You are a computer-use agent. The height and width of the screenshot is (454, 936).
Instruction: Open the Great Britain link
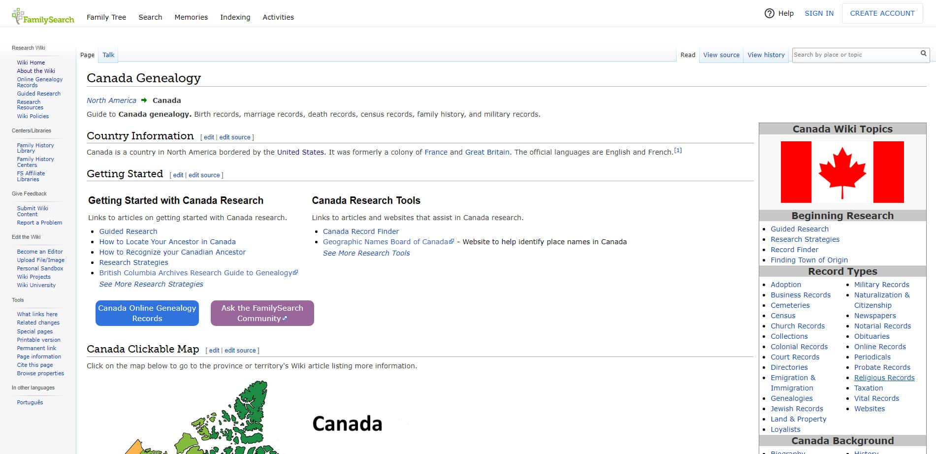487,152
